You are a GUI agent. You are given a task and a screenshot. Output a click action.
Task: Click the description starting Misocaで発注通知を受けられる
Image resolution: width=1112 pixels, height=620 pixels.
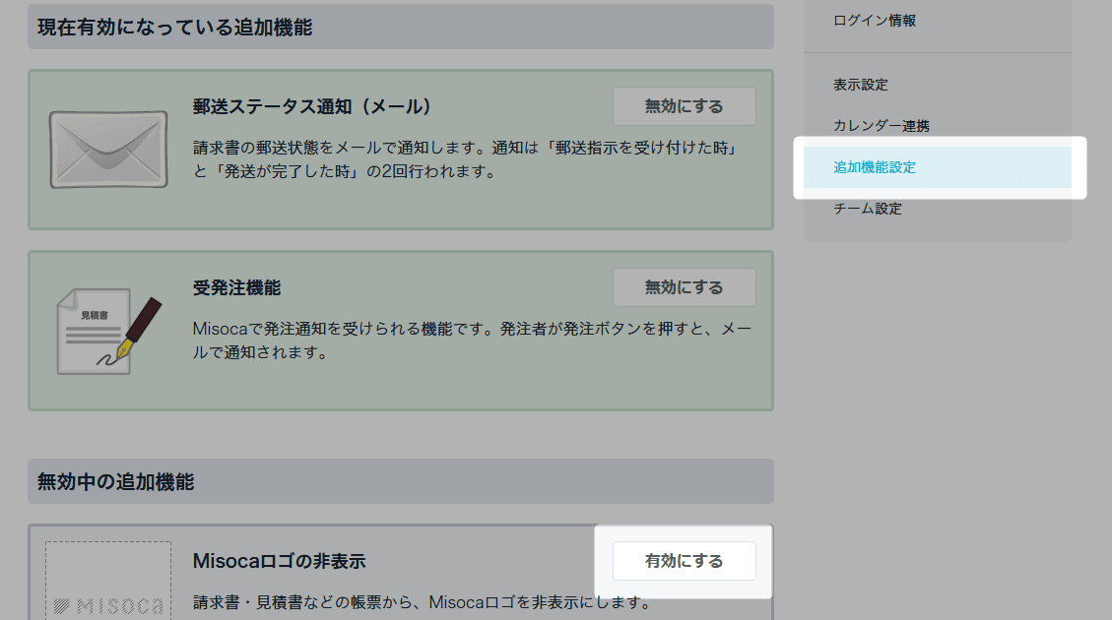[x=472, y=341]
